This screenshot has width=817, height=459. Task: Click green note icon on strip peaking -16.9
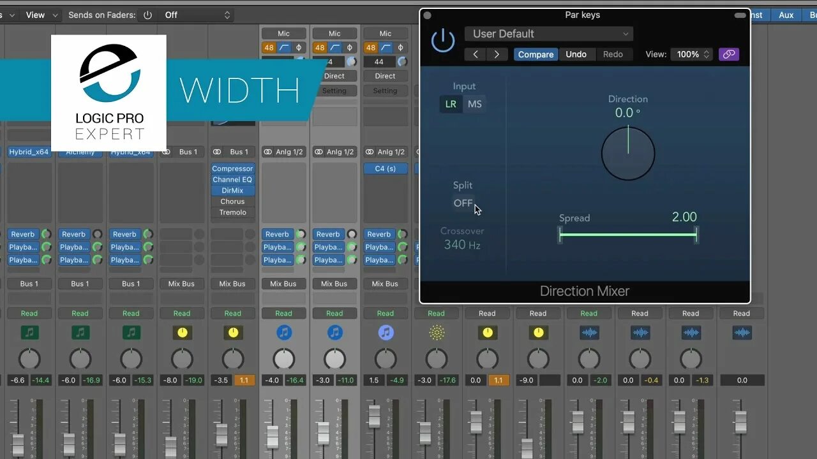pyautogui.click(x=80, y=332)
